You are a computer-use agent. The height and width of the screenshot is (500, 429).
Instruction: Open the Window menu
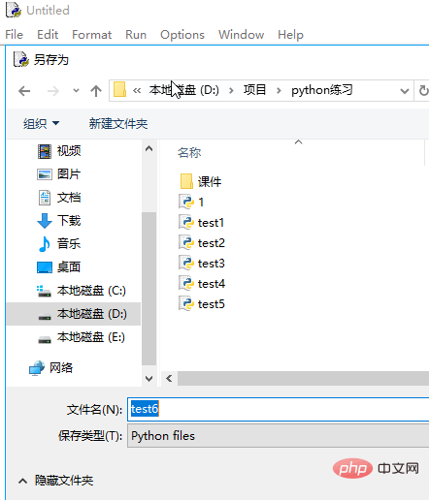pos(241,35)
